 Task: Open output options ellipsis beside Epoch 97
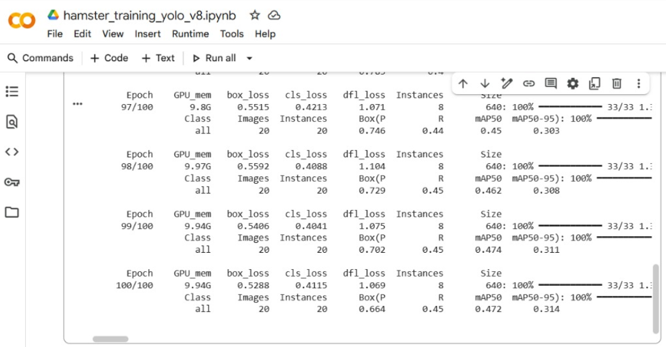click(77, 104)
